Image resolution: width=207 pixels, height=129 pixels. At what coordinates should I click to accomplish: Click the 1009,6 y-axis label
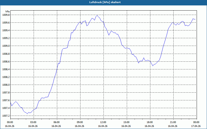click(6, 23)
